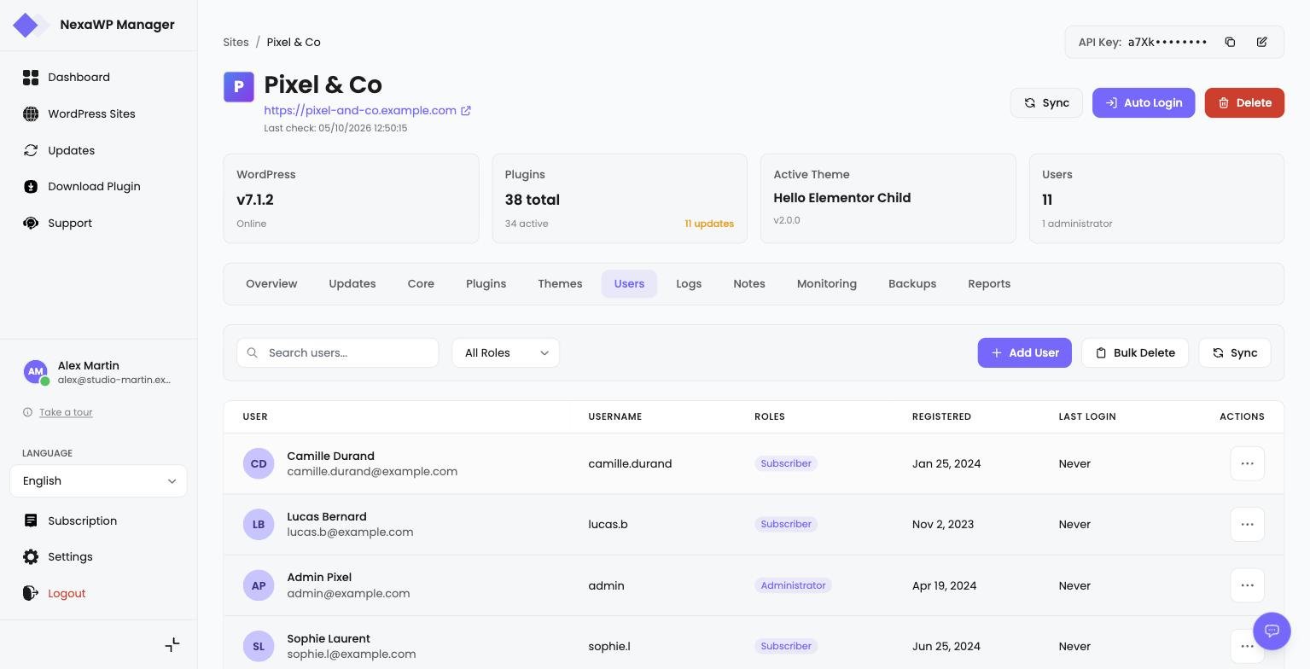Switch to the Plugins tab

pyautogui.click(x=486, y=284)
